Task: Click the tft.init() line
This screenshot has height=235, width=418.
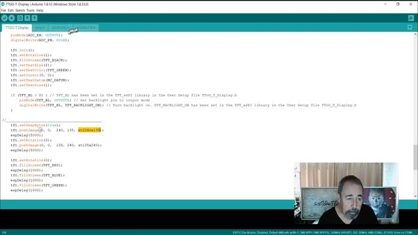Action: pos(22,50)
